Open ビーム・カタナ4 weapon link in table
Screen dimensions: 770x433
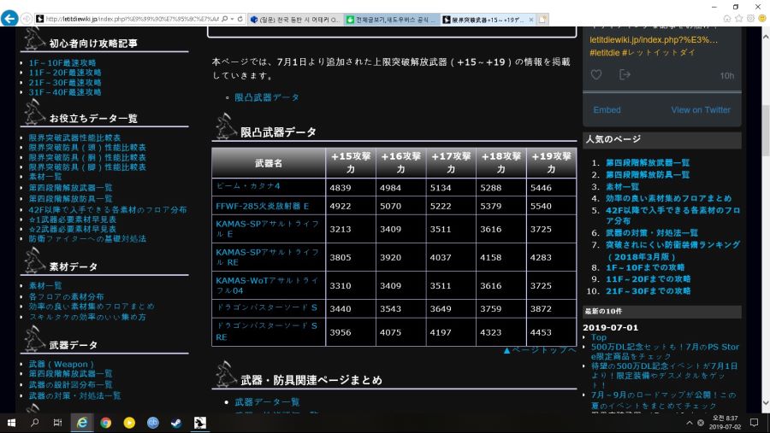[247, 186]
